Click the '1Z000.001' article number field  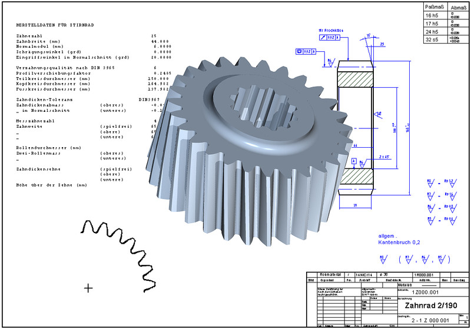pos(425,292)
